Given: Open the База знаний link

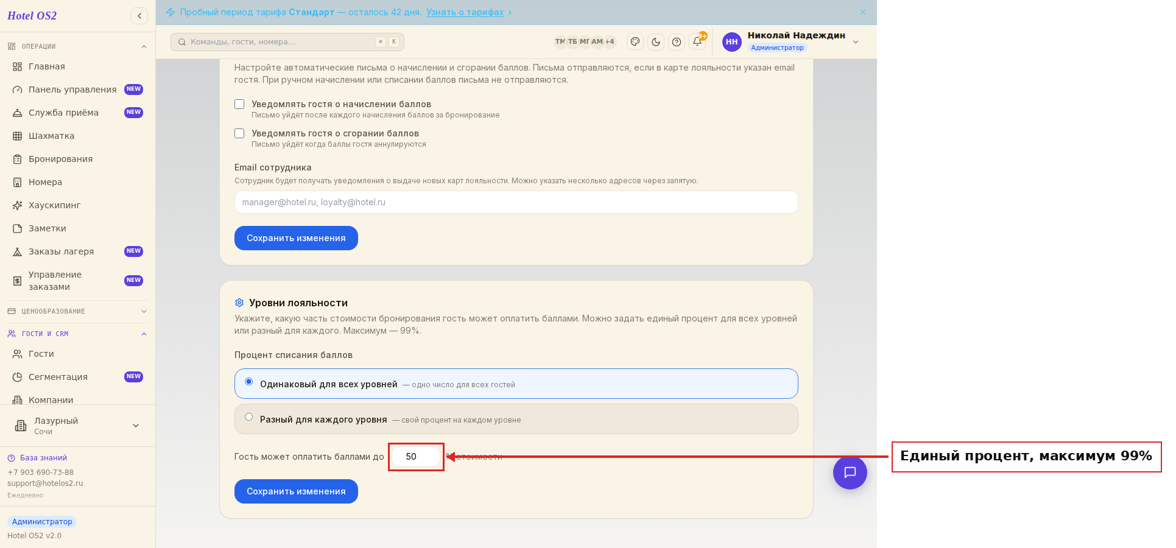Looking at the screenshot, I should [43, 458].
